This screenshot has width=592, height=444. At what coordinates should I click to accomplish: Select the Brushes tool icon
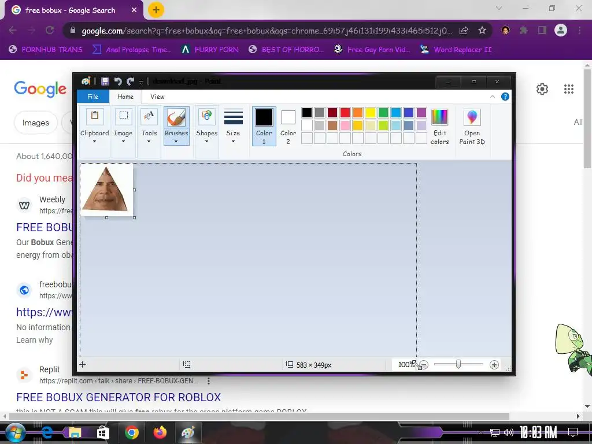click(176, 117)
